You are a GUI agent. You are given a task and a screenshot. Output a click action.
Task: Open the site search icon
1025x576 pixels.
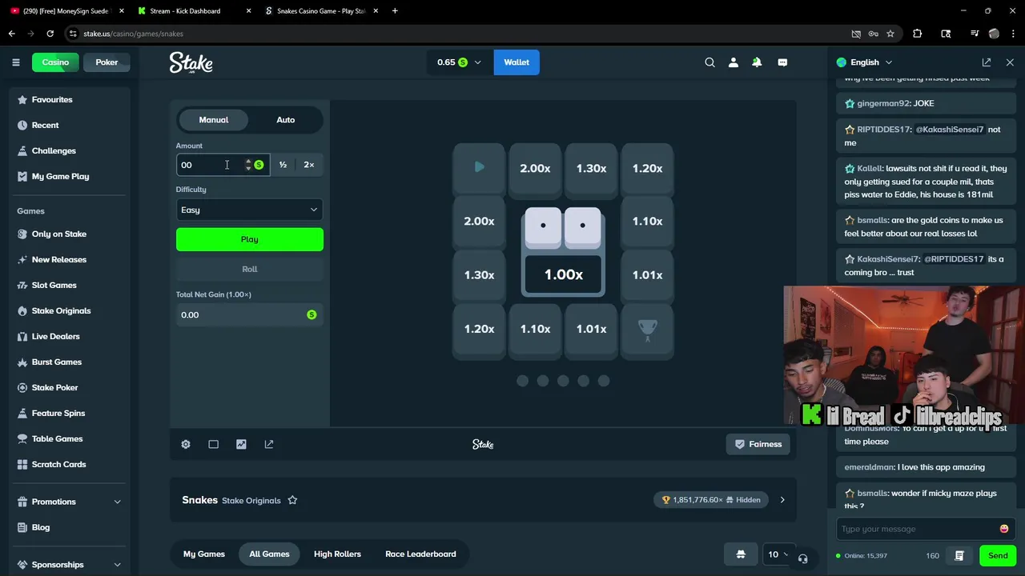coord(709,62)
